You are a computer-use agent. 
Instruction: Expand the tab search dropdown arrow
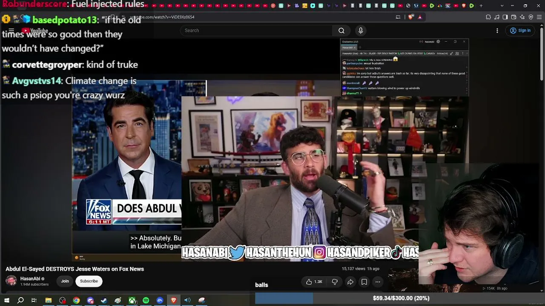click(x=502, y=6)
